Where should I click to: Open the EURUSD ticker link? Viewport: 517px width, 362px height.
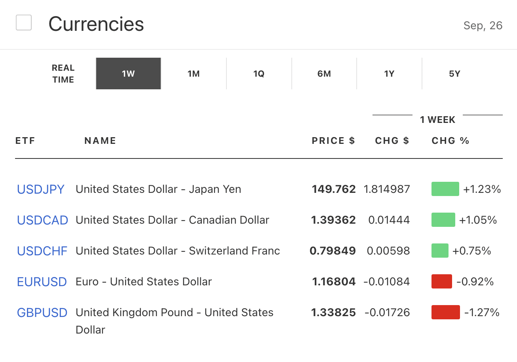[42, 282]
